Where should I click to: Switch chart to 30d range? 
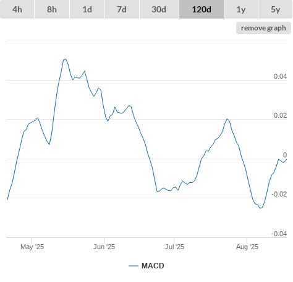click(x=159, y=9)
